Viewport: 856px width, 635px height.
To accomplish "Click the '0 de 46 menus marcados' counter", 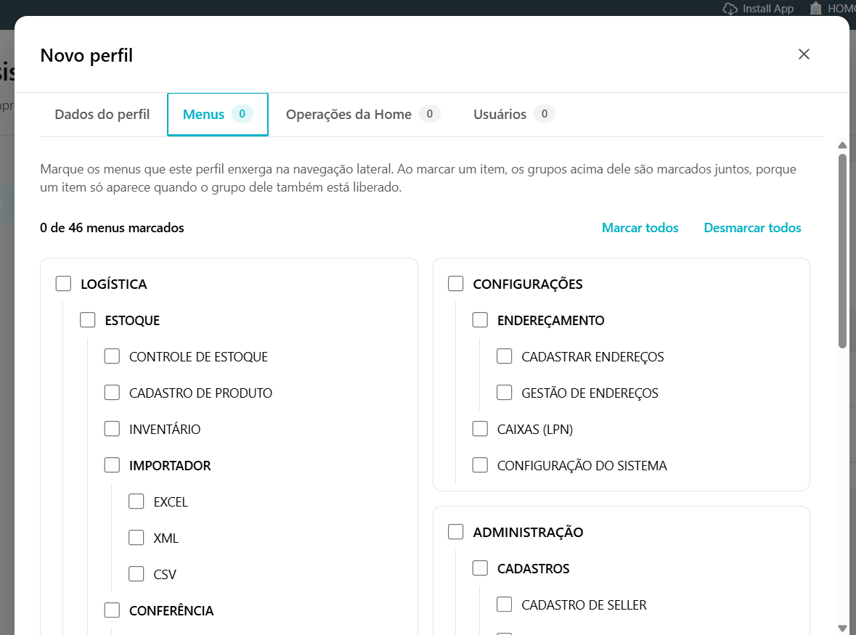I will coord(112,227).
